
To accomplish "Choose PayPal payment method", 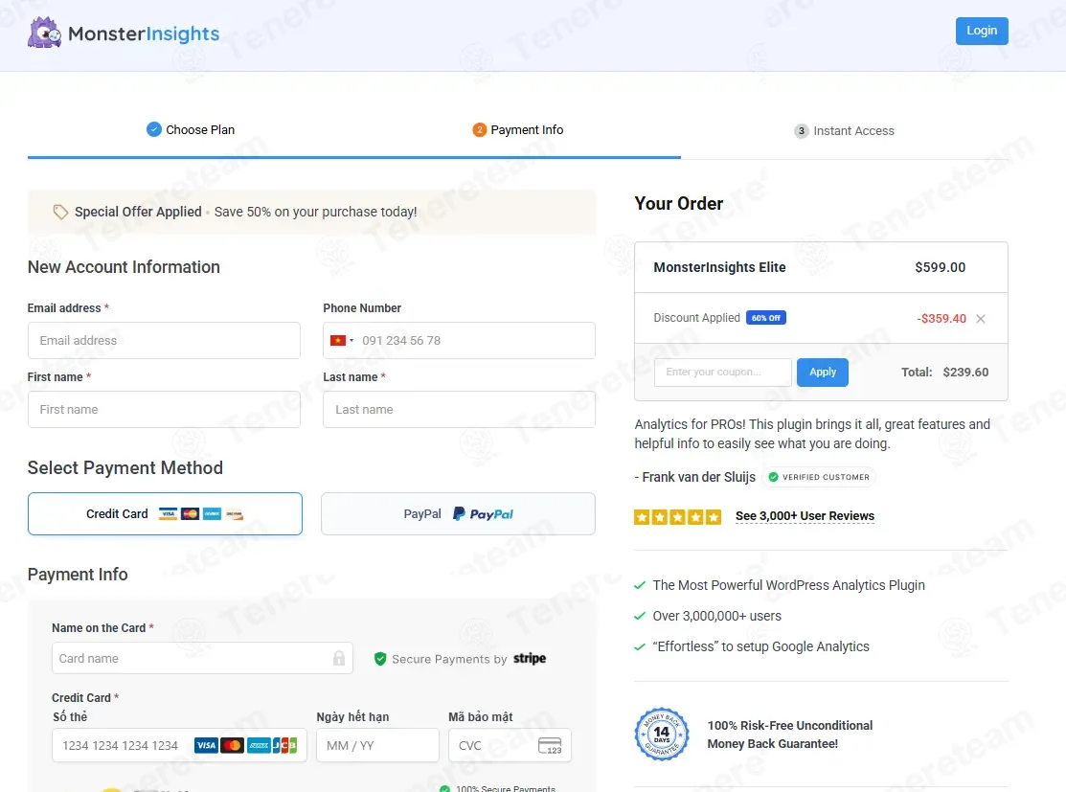I will (458, 514).
